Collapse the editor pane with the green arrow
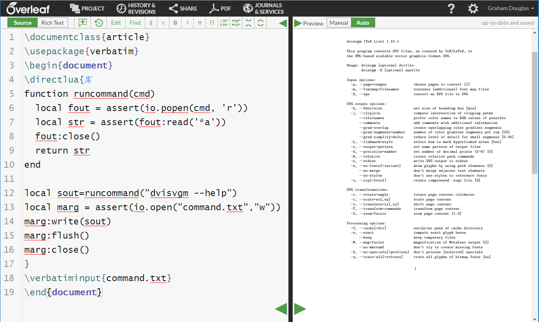 tap(282, 23)
